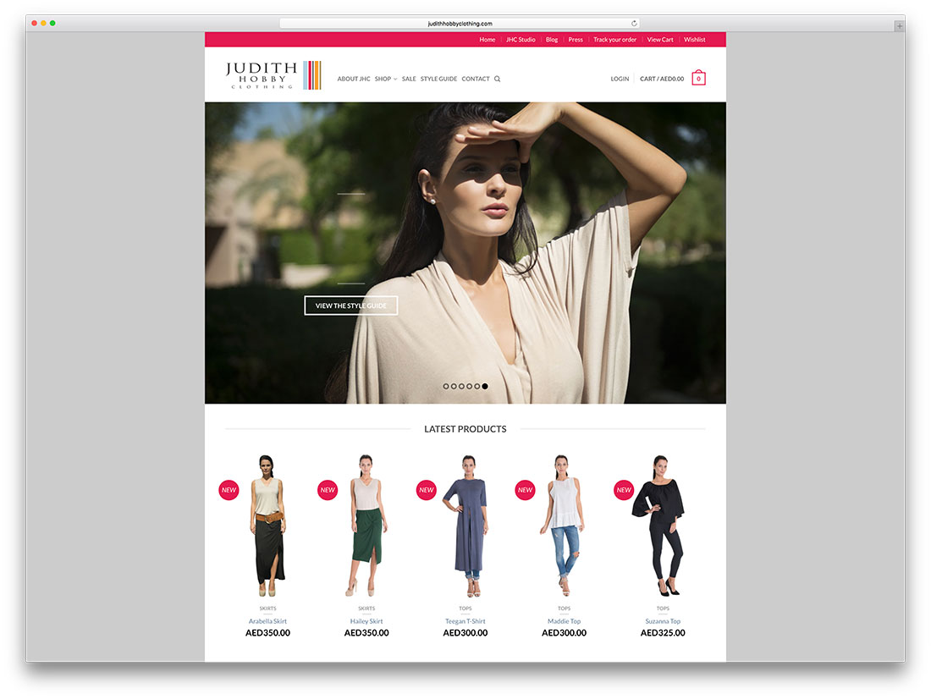
Task: Select the last filled slider dot
Action: (x=485, y=386)
